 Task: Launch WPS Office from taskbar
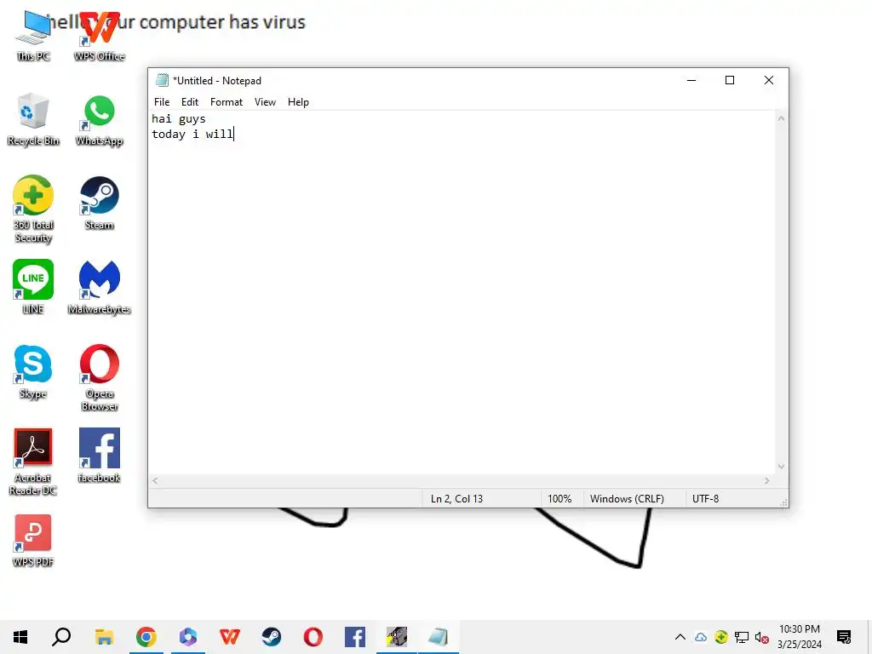[230, 637]
